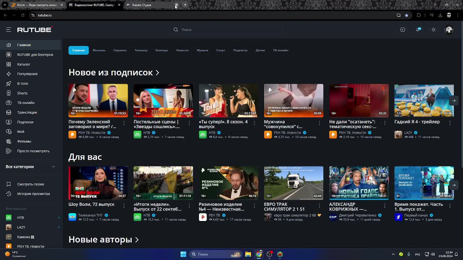Open File Explorer from the taskbar
This screenshot has width=463, height=260.
248,254
